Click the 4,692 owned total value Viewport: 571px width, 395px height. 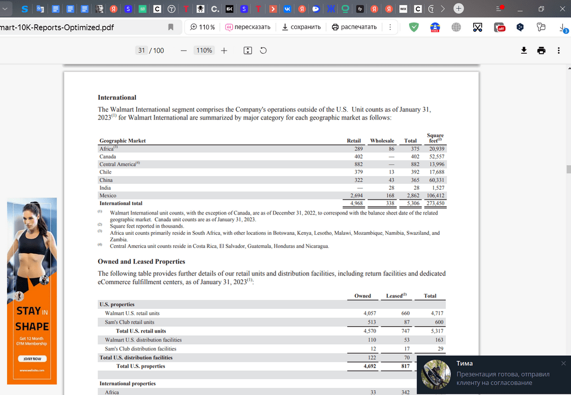coord(370,366)
